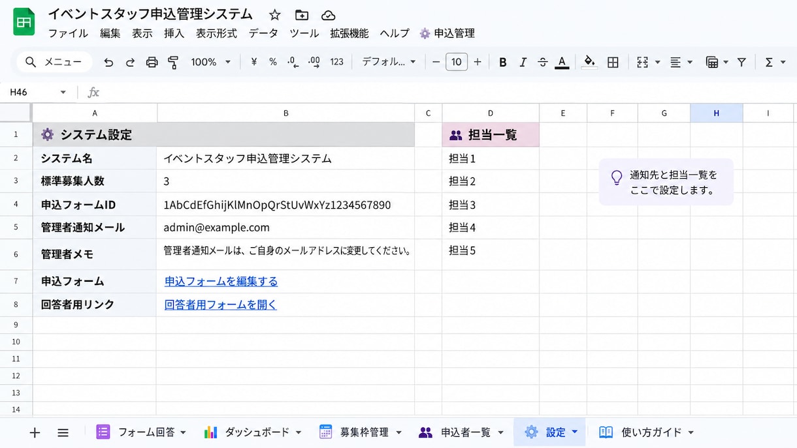Open text color picker
This screenshot has width=797, height=448.
pyautogui.click(x=562, y=62)
